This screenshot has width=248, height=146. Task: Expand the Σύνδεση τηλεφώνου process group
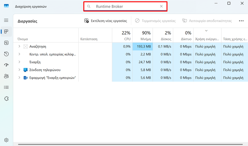coord(19,70)
